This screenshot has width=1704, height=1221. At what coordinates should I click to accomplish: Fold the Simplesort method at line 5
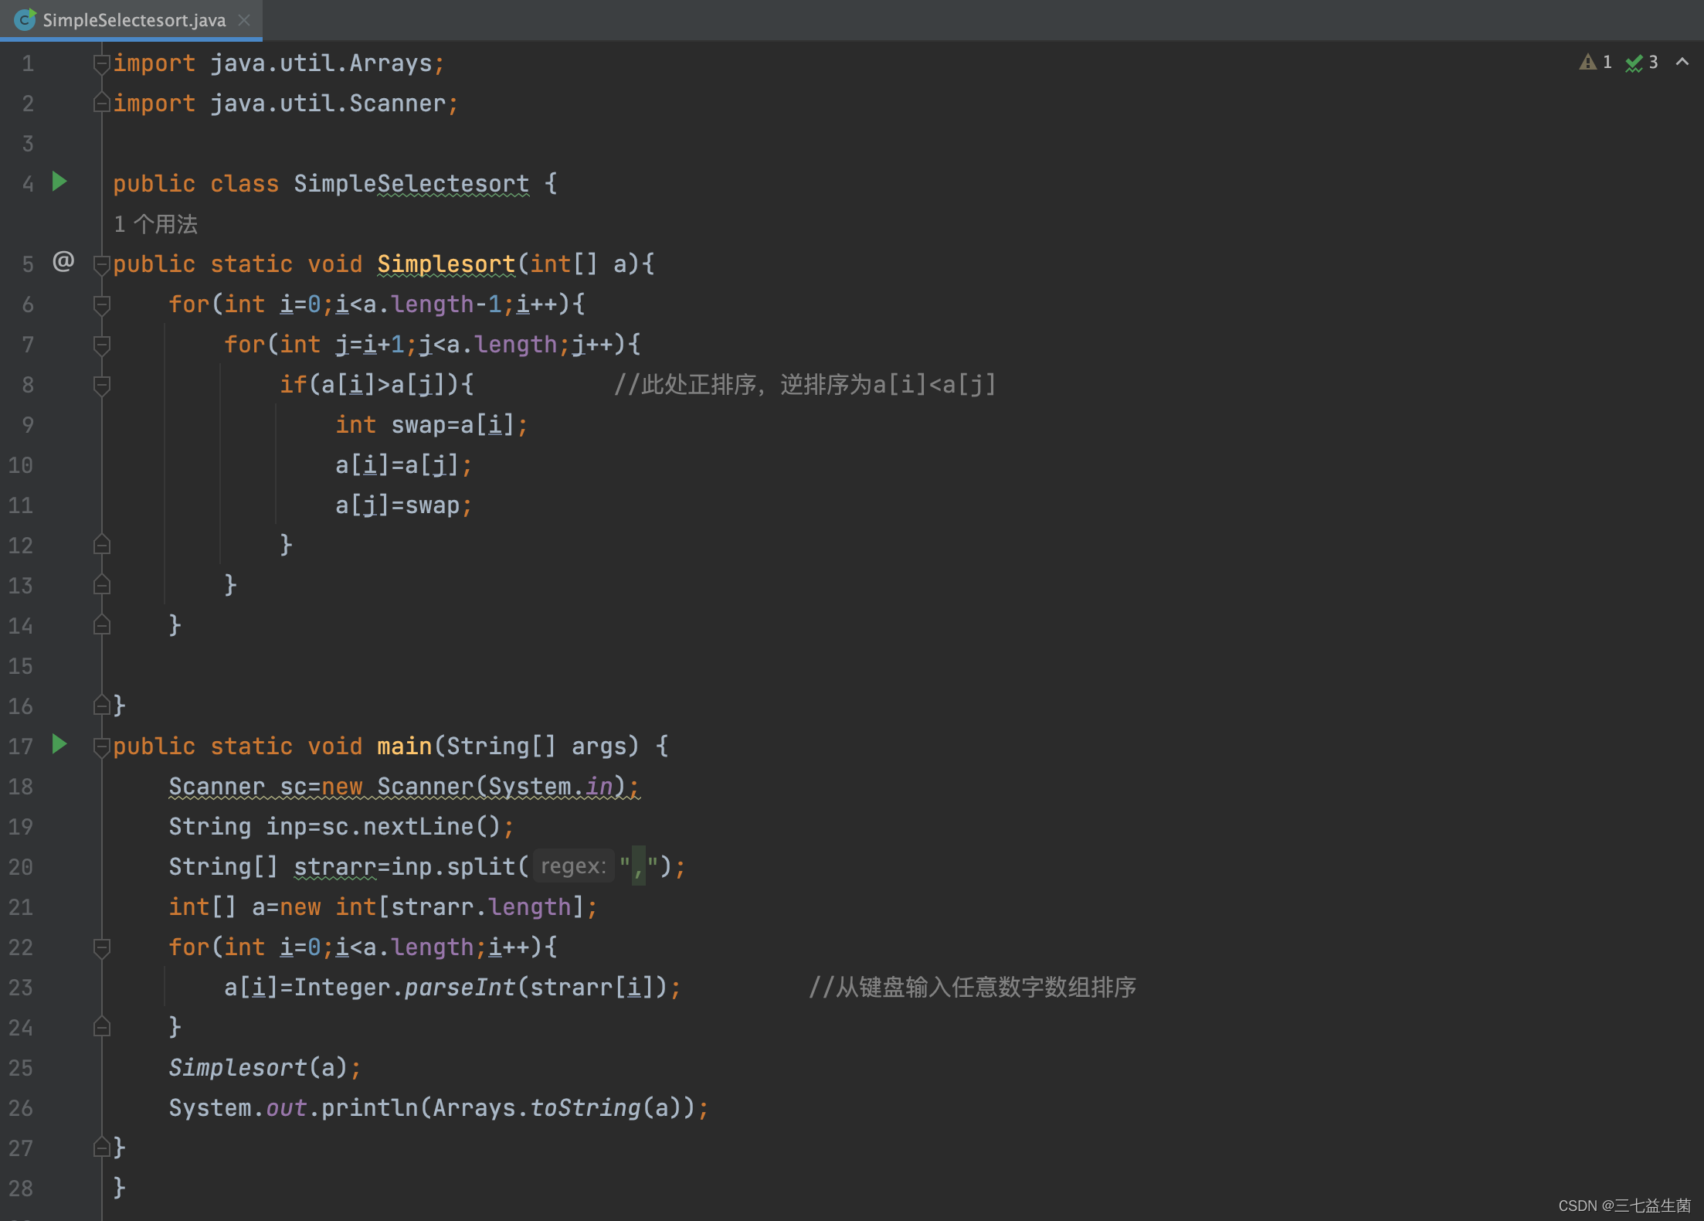pos(101,264)
